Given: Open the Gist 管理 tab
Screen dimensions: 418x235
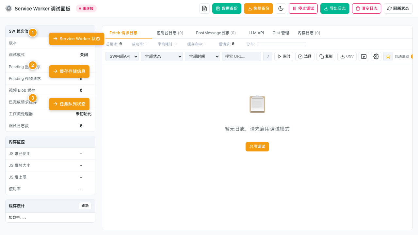Looking at the screenshot, I should 281,33.
